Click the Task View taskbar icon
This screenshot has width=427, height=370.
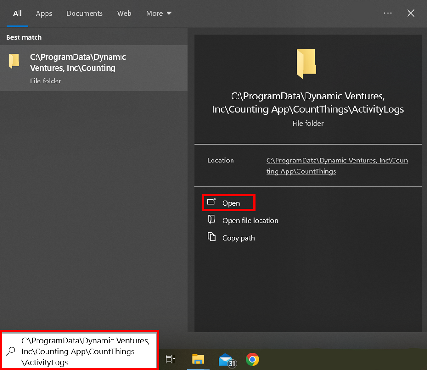170,360
